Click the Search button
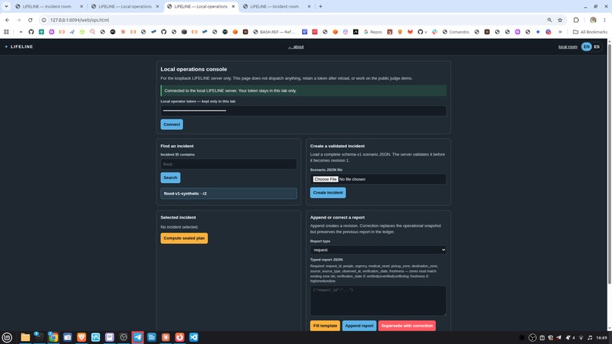The height and width of the screenshot is (344, 612). (x=170, y=178)
